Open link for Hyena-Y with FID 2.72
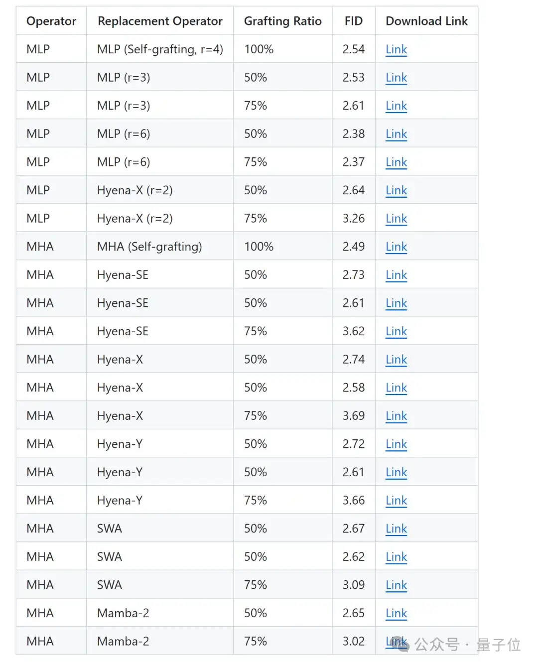Image resolution: width=538 pixels, height=666 pixels. coord(396,444)
